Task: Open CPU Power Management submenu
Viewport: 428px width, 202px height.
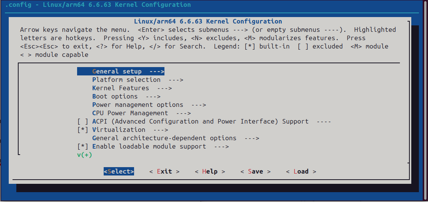Action: point(141,113)
